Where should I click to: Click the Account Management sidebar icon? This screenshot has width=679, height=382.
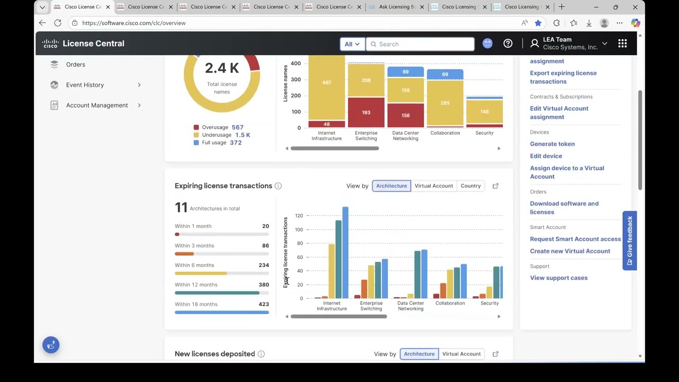pyautogui.click(x=54, y=105)
